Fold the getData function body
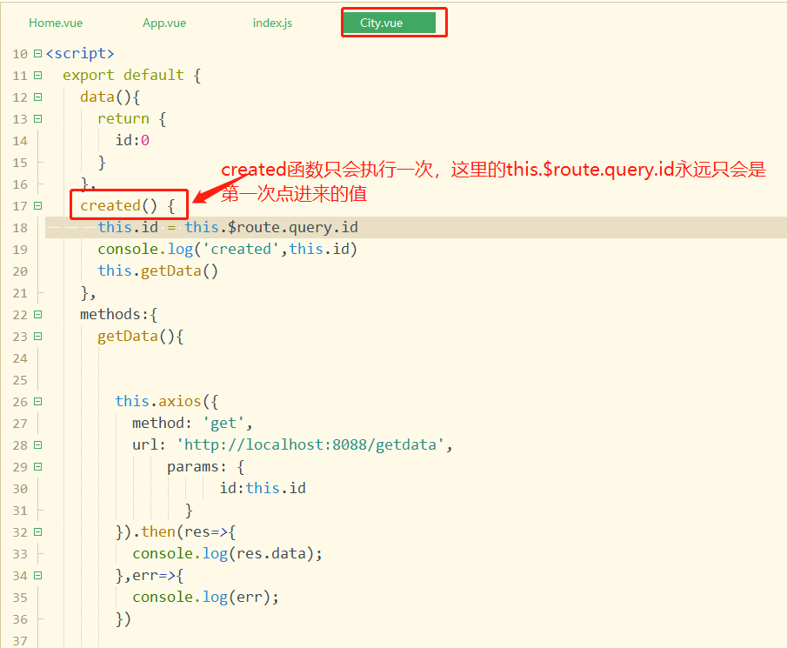787x648 pixels. point(37,336)
